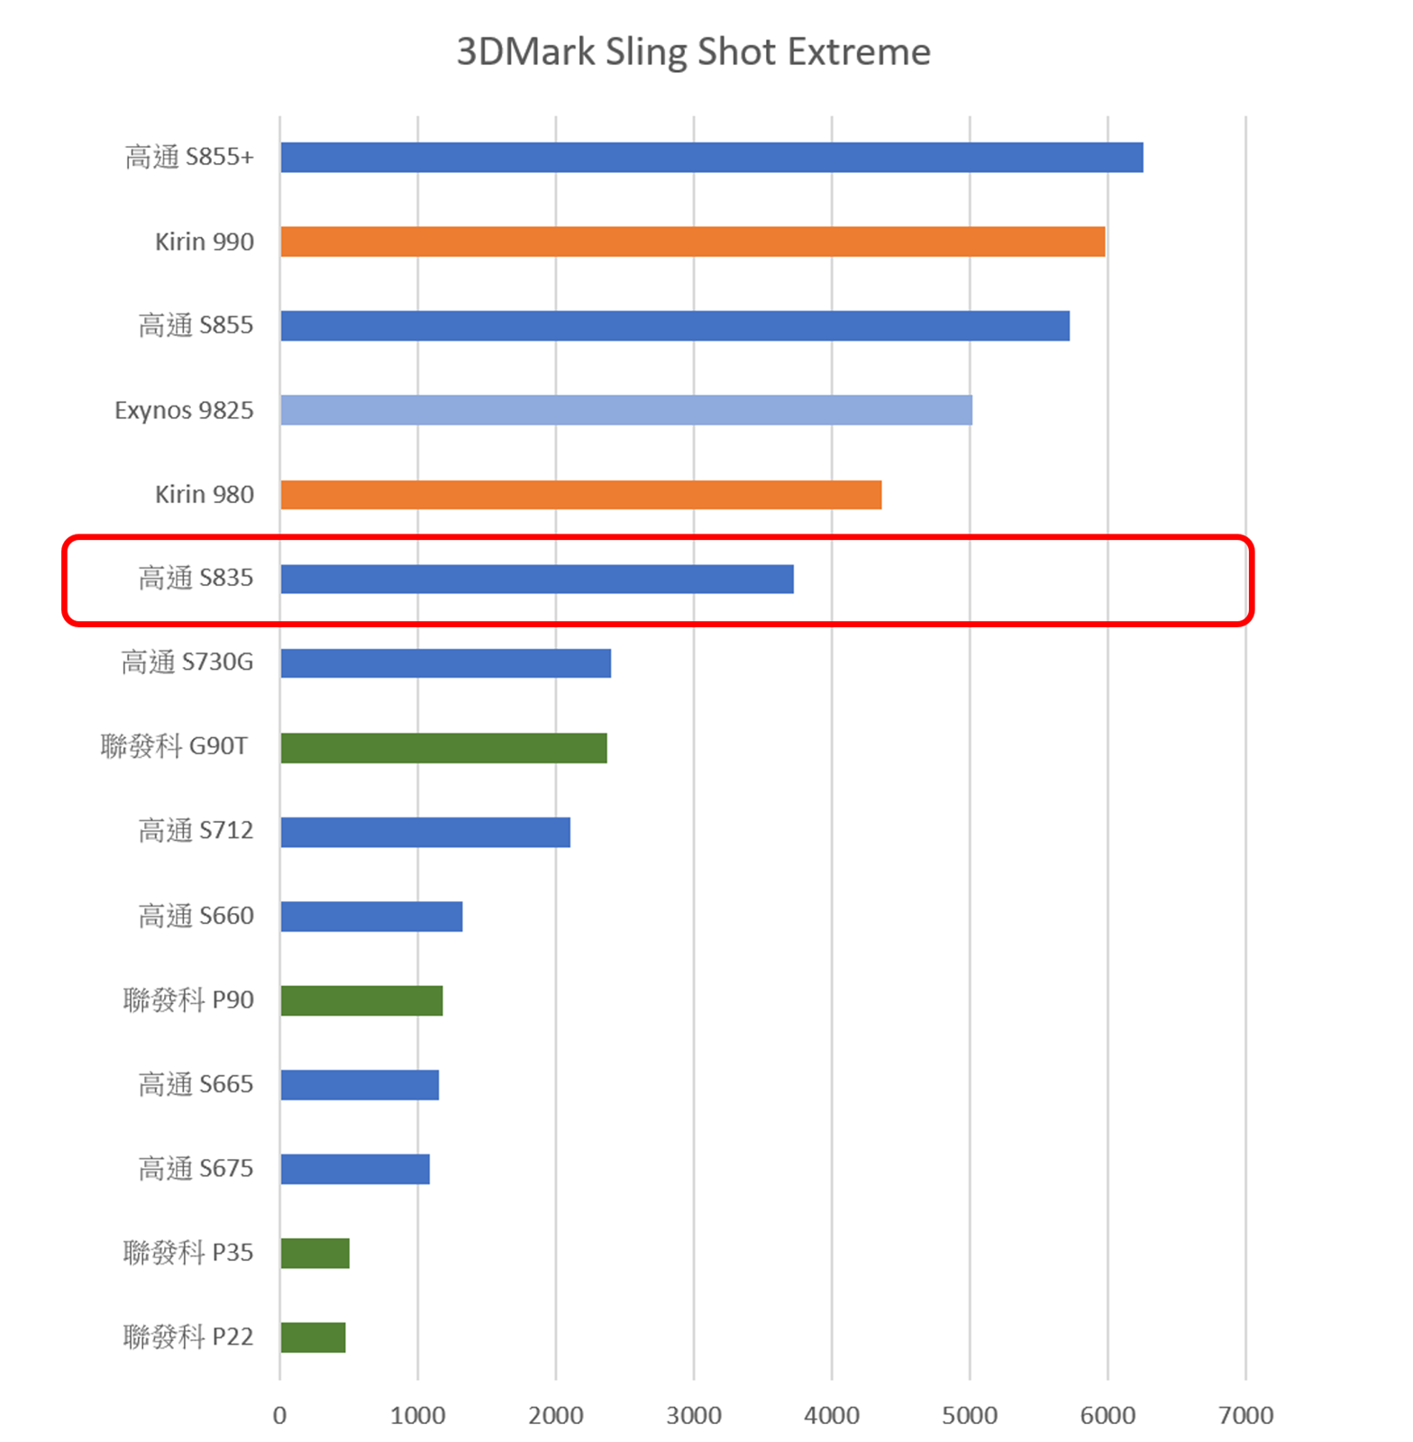Click the light blue Exynos 9825 bar
The image size is (1413, 1442).
pyautogui.click(x=625, y=410)
